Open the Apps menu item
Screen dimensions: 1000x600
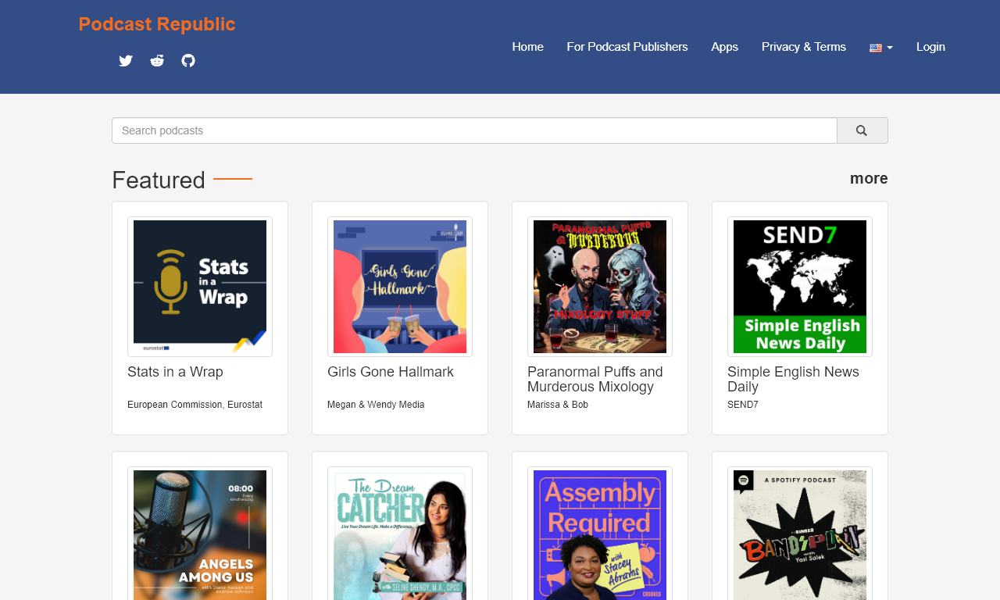point(724,47)
